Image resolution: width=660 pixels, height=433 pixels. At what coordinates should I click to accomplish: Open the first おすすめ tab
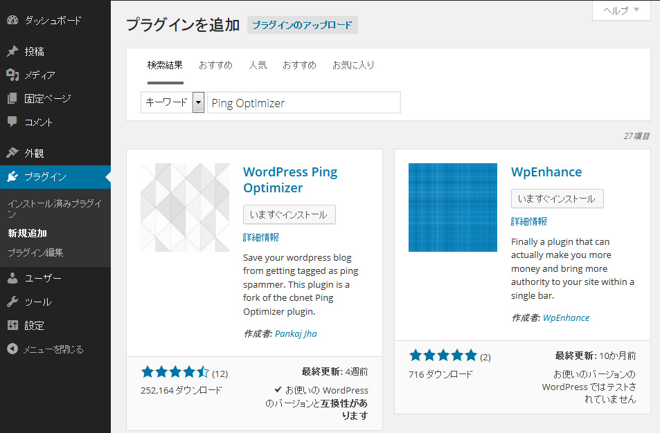[215, 65]
